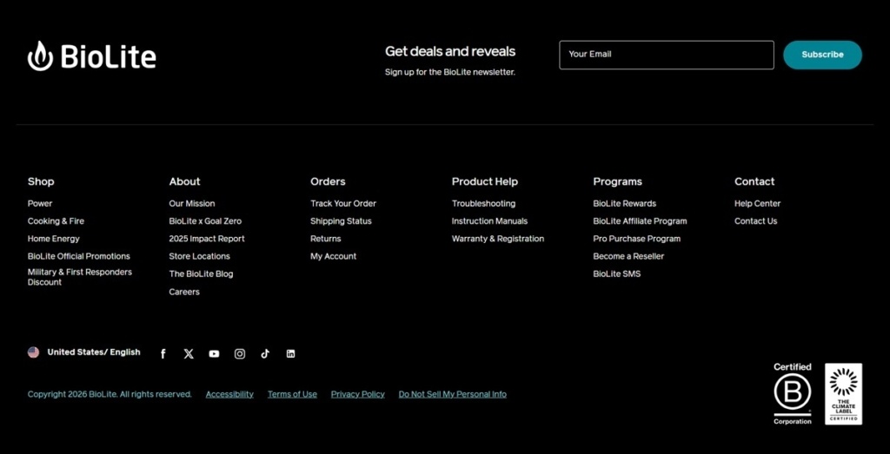
Task: Open the United States/English region selector
Action: coord(84,352)
